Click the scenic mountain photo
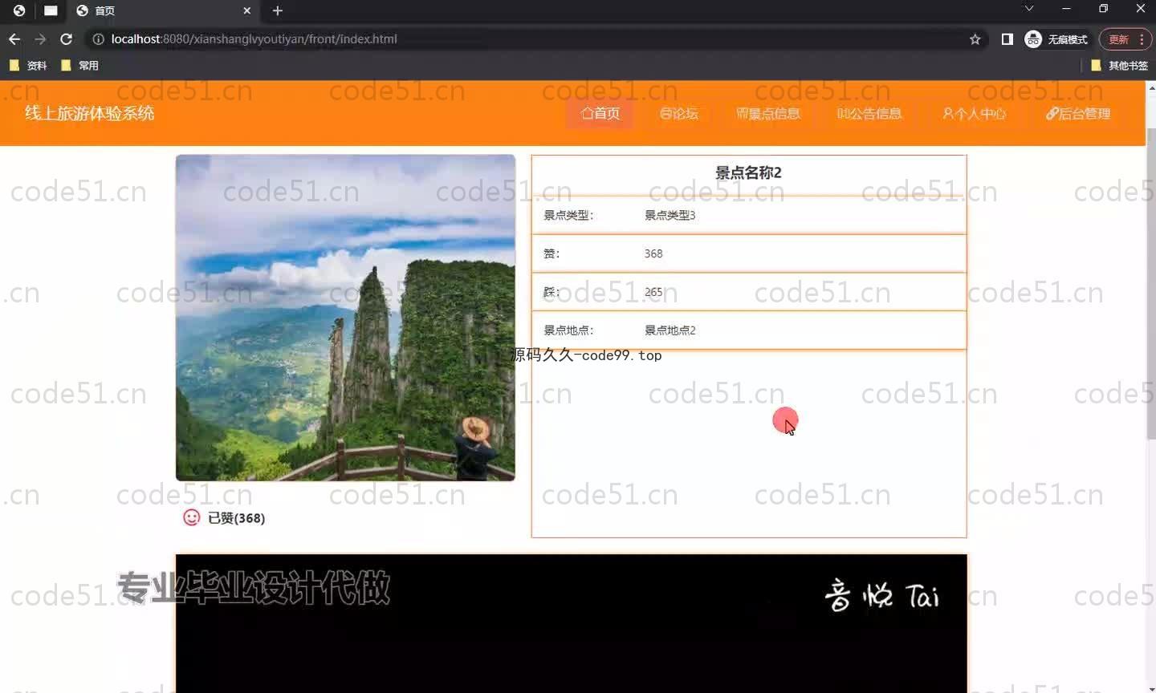The width and height of the screenshot is (1156, 693). 345,318
